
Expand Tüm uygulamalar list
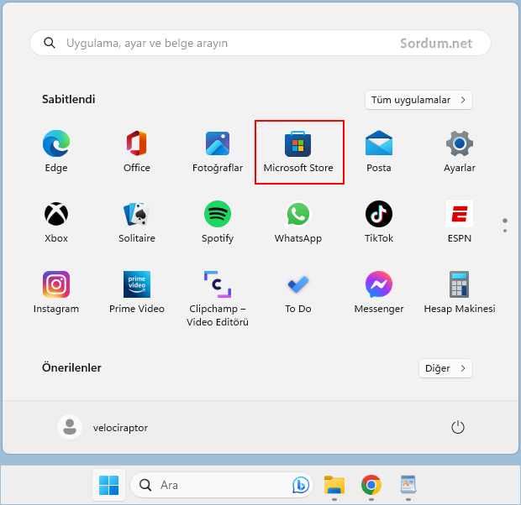(418, 100)
